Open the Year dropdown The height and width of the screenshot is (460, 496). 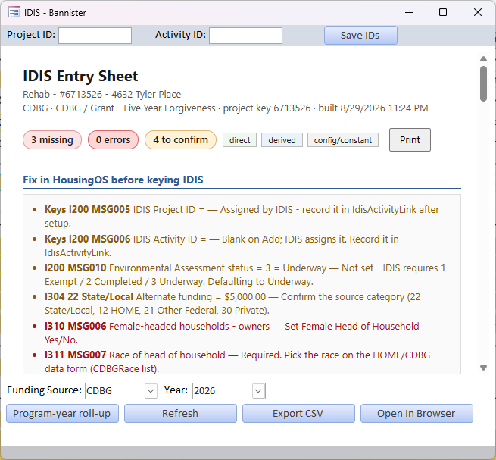tap(258, 391)
